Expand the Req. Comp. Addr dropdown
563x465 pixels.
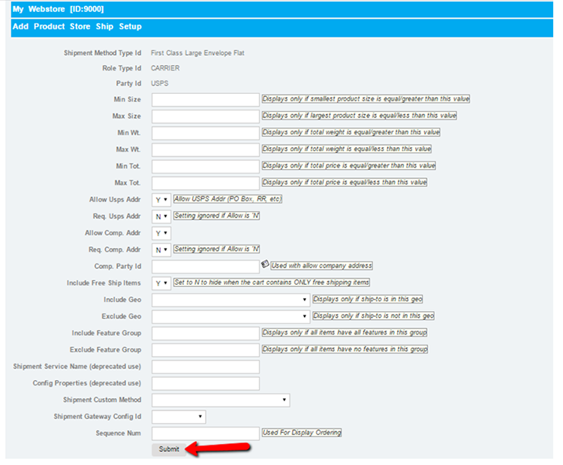[161, 249]
